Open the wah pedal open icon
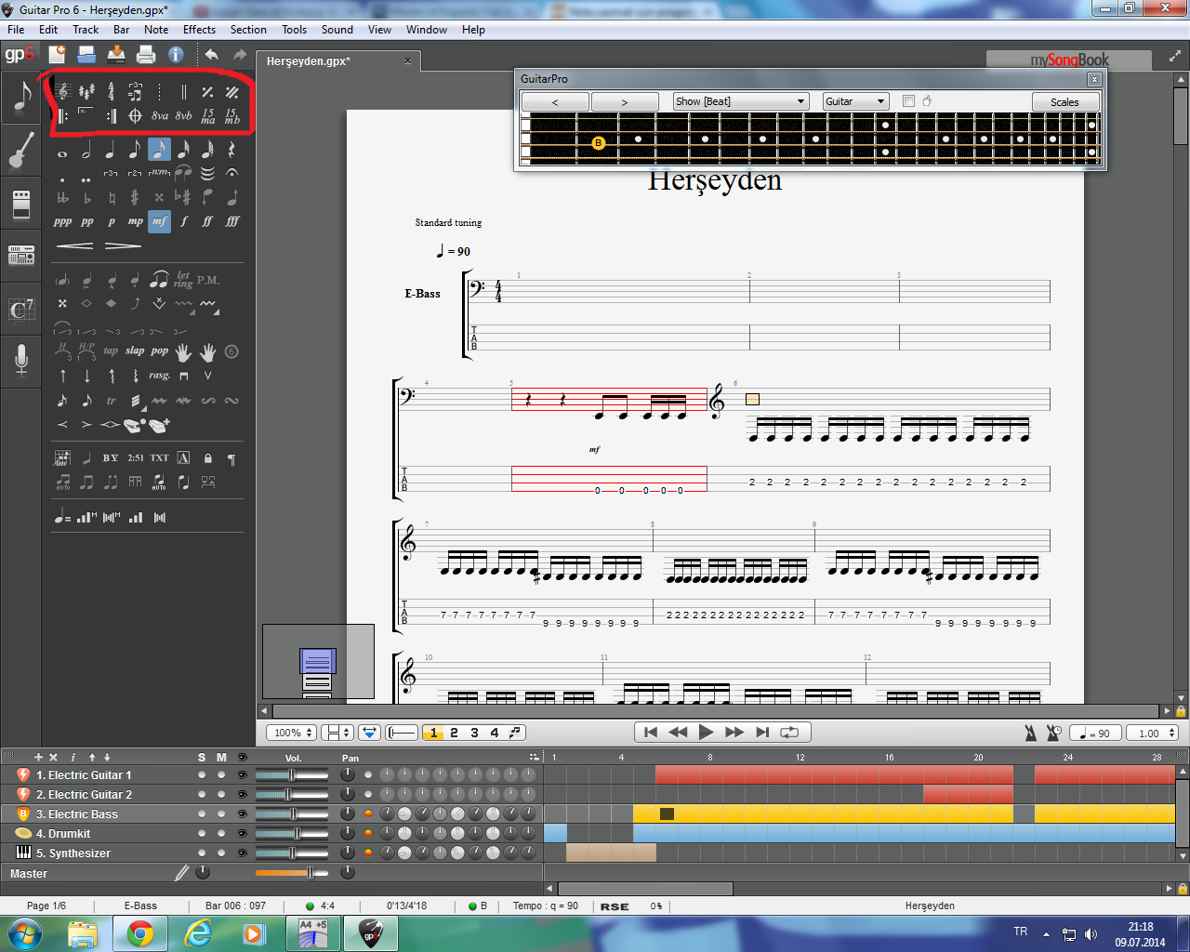Screen dimensions: 1190x952 point(135,425)
